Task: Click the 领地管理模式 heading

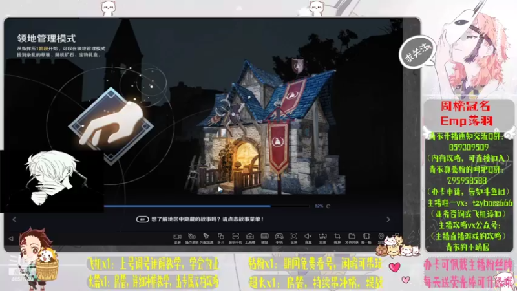Action: coord(47,38)
